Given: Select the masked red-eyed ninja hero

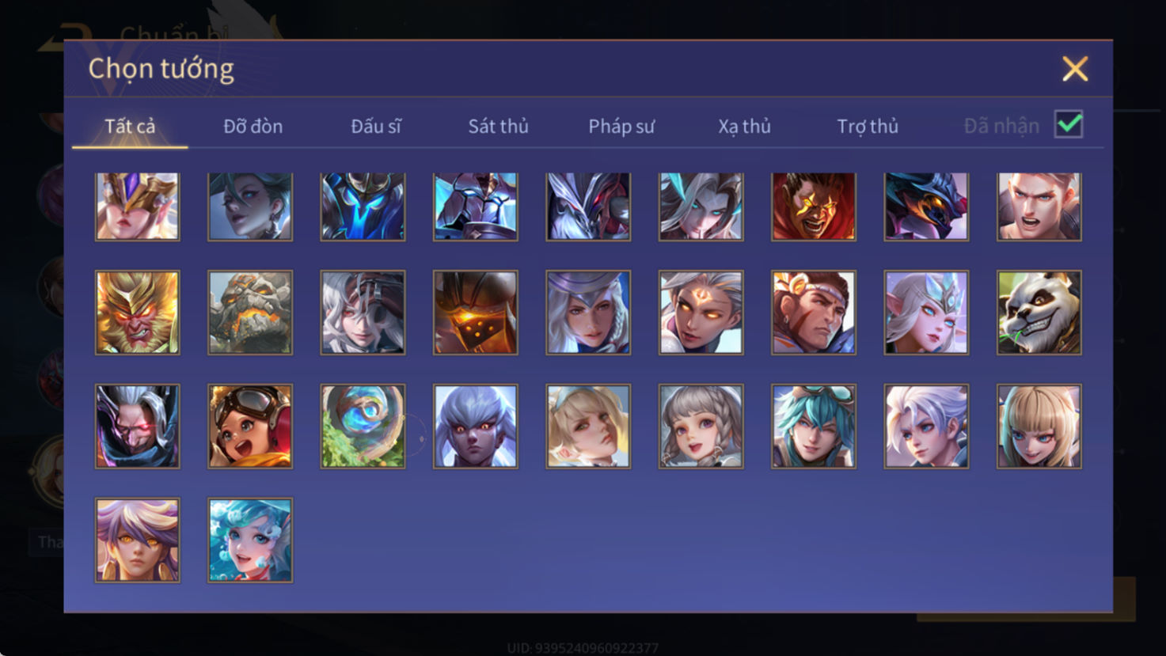Looking at the screenshot, I should click(x=137, y=427).
